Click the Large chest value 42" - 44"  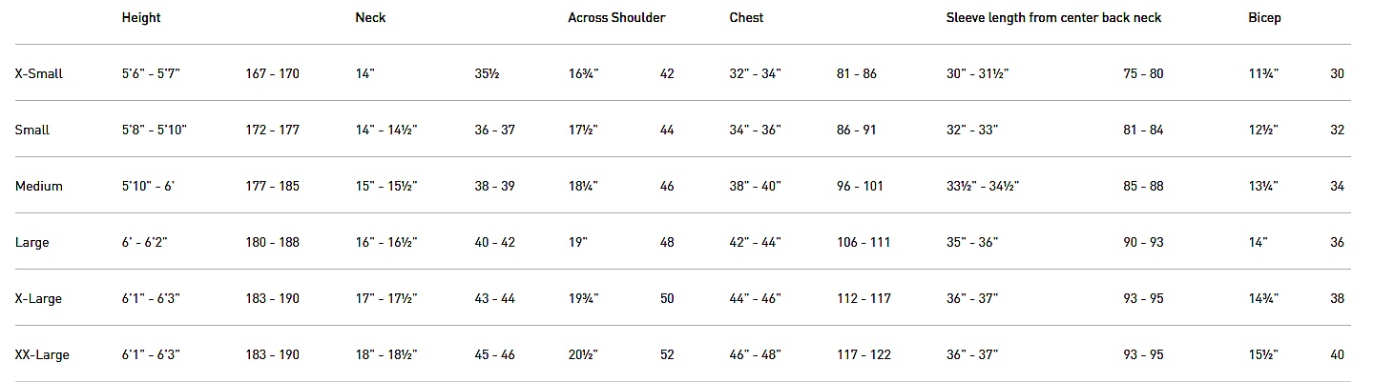click(x=755, y=242)
